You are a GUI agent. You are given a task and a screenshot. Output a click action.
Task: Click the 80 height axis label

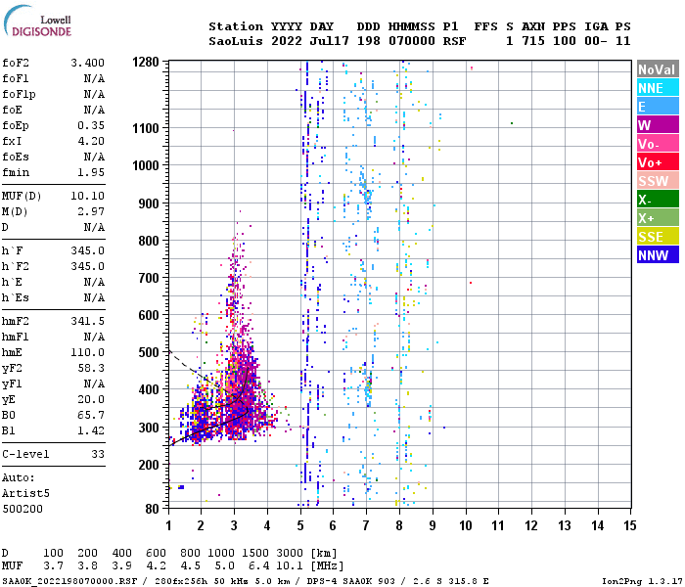152,509
